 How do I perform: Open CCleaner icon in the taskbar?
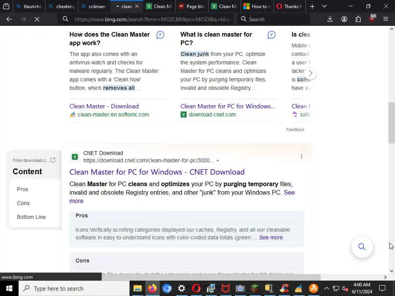point(284,288)
